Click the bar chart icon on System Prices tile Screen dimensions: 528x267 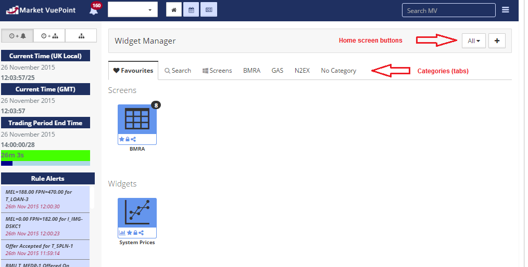pos(122,232)
